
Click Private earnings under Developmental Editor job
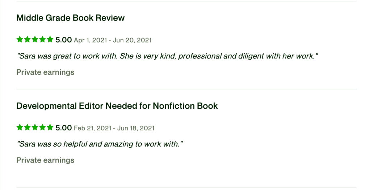click(45, 160)
